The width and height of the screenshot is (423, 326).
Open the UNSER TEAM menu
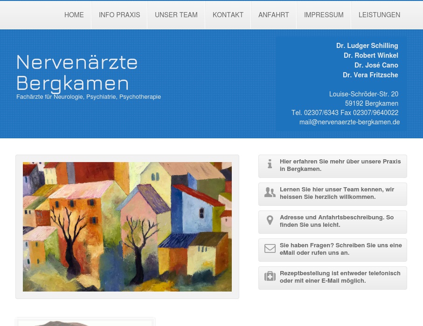176,15
